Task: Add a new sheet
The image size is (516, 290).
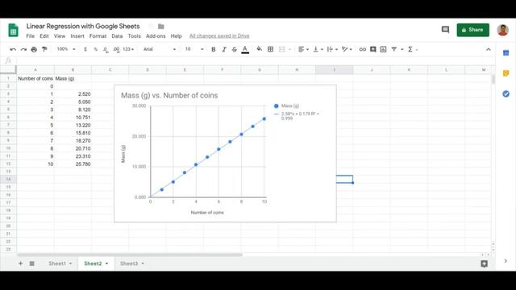Action: tap(20, 263)
